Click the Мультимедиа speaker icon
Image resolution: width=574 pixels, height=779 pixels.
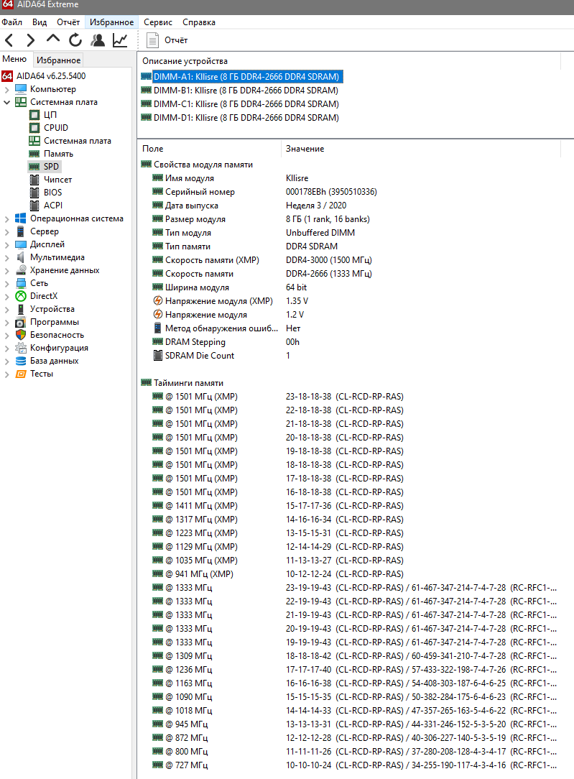[x=21, y=257]
